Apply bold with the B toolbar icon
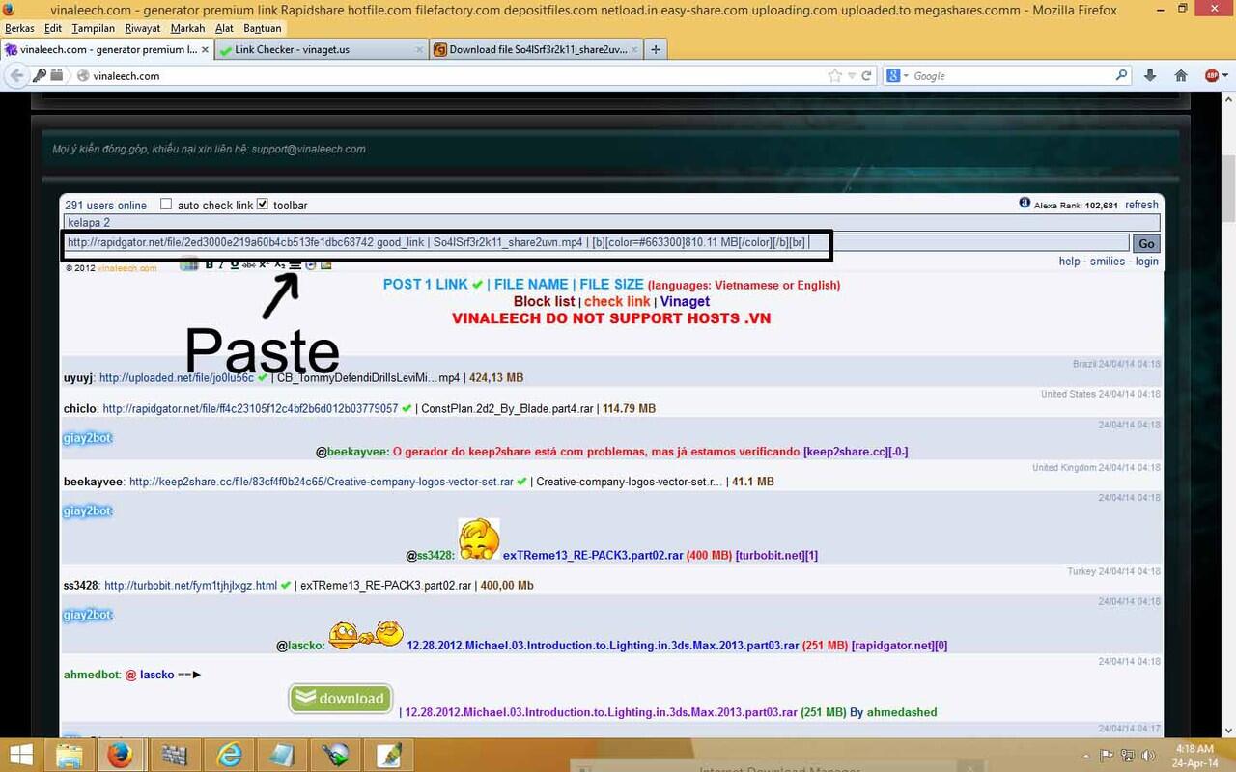 pos(209,264)
